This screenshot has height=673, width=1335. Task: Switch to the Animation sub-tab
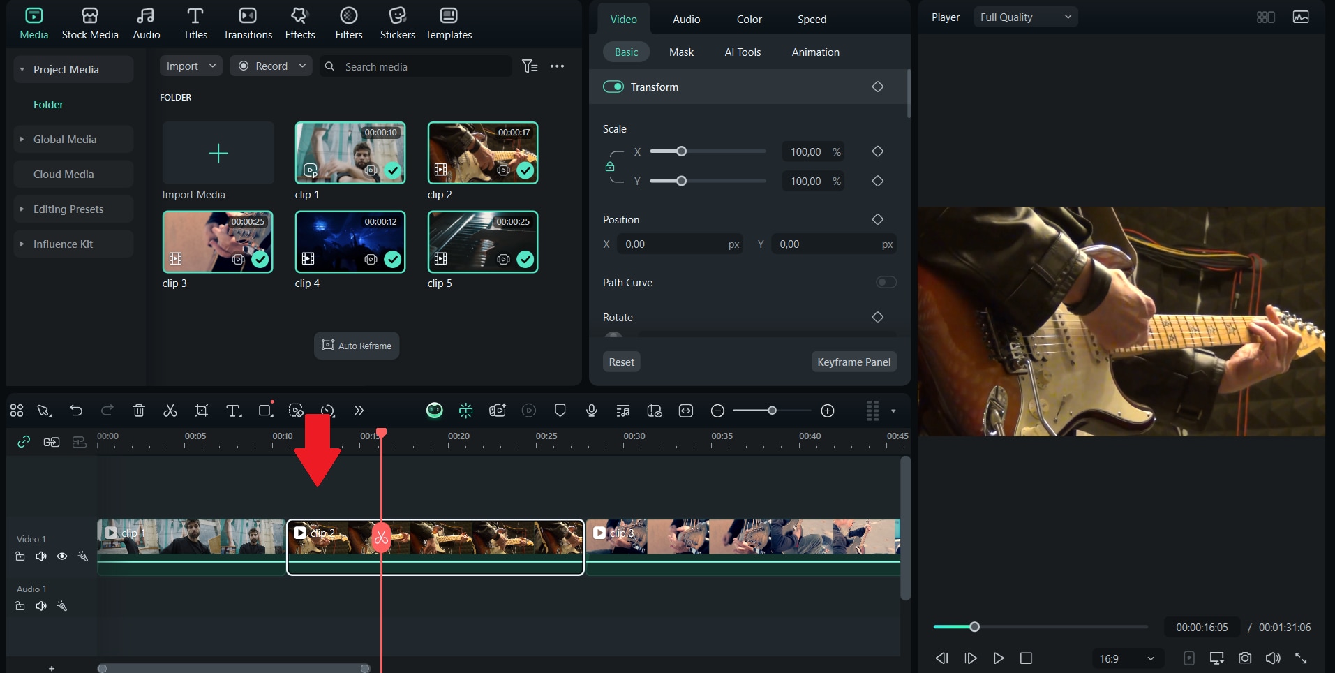point(816,52)
